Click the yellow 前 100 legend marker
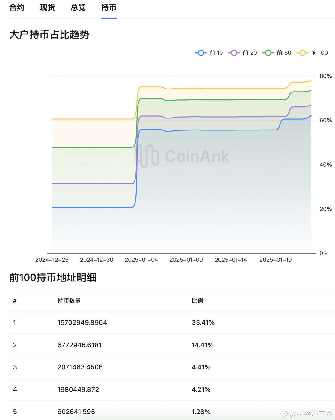 [x=302, y=53]
